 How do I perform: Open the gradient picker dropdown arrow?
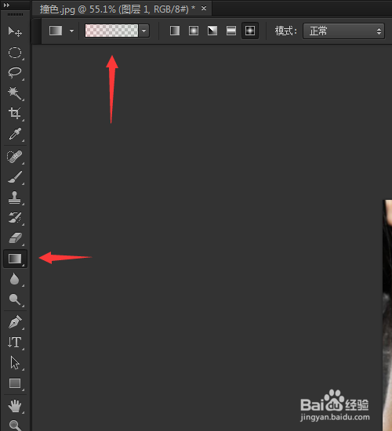(x=144, y=31)
